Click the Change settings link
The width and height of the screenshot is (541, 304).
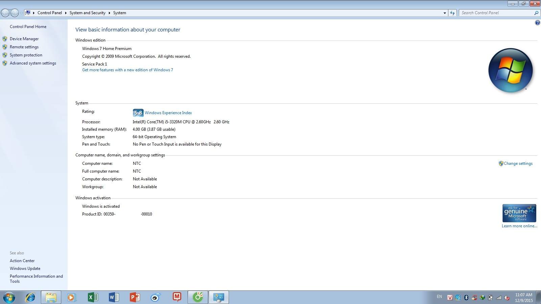518,163
